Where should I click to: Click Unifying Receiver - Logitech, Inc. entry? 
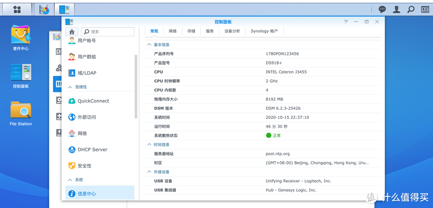(x=298, y=181)
